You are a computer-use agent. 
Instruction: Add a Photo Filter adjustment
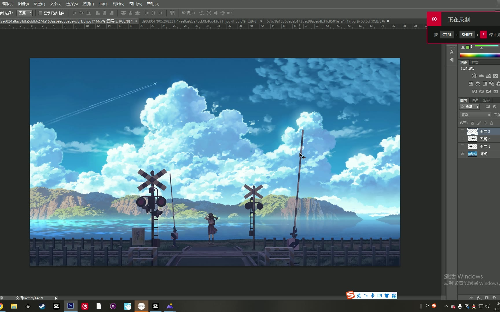[492, 84]
